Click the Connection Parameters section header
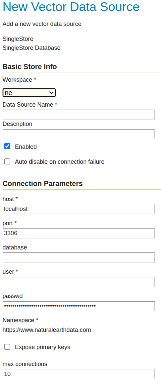The height and width of the screenshot is (380, 161). [42, 184]
